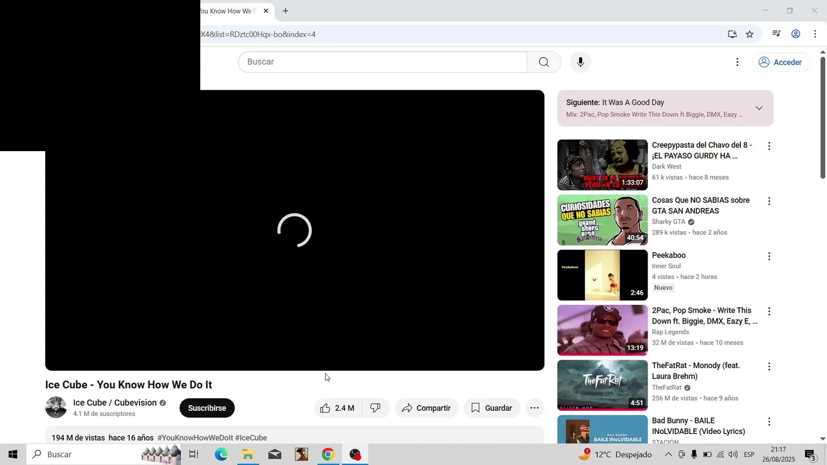Open the Chrome three-dot menu
This screenshot has width=827, height=465.
pyautogui.click(x=815, y=34)
